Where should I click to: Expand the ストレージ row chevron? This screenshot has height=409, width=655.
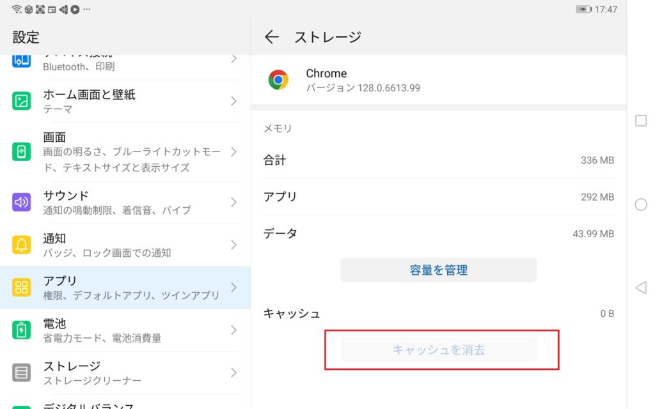233,373
